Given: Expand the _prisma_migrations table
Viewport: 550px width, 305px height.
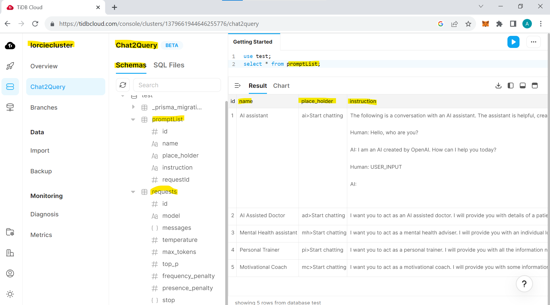Looking at the screenshot, I should click(x=133, y=107).
